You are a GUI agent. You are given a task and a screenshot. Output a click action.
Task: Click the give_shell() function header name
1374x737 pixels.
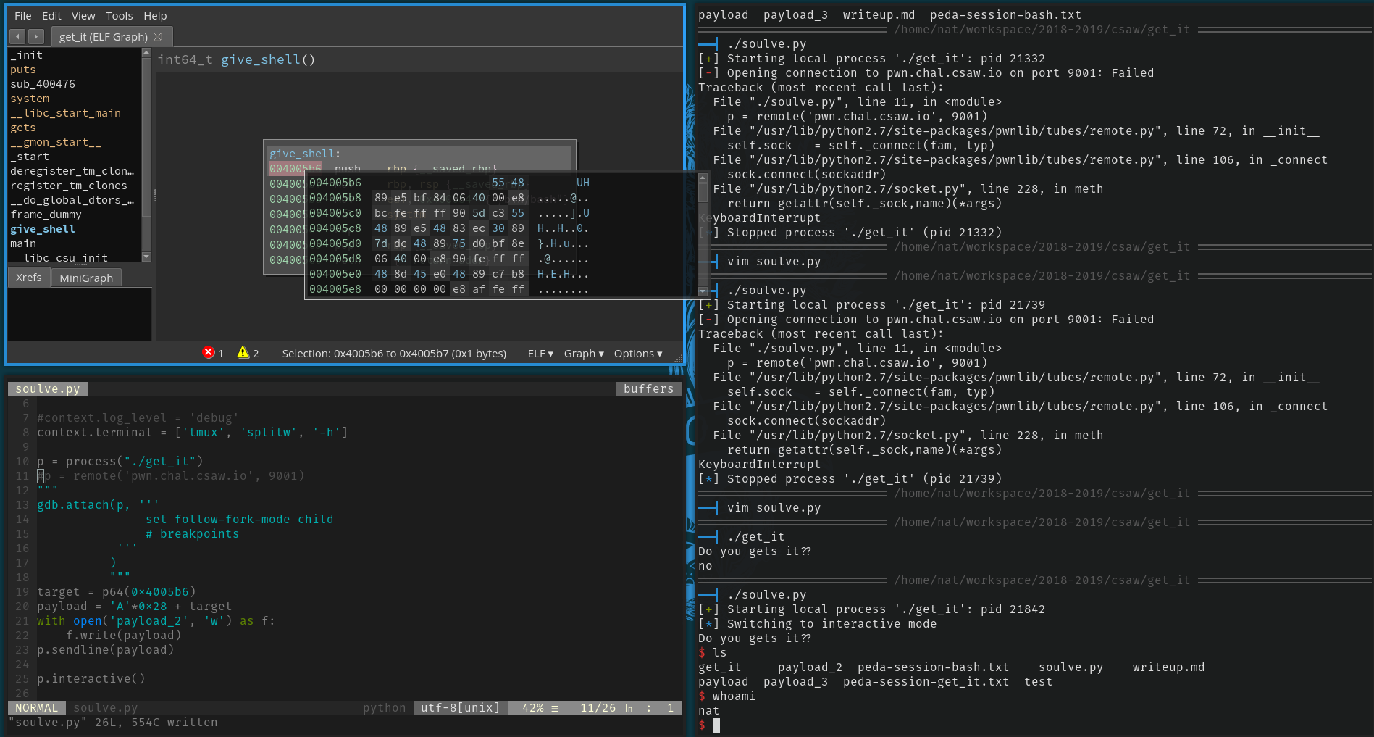click(x=268, y=59)
